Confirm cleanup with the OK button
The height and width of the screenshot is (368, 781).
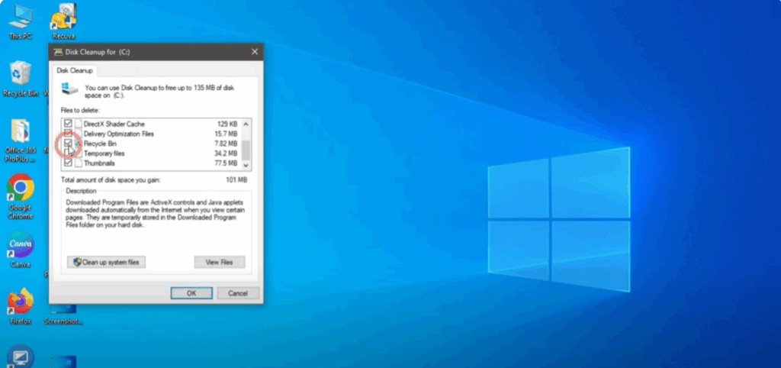pyautogui.click(x=191, y=293)
